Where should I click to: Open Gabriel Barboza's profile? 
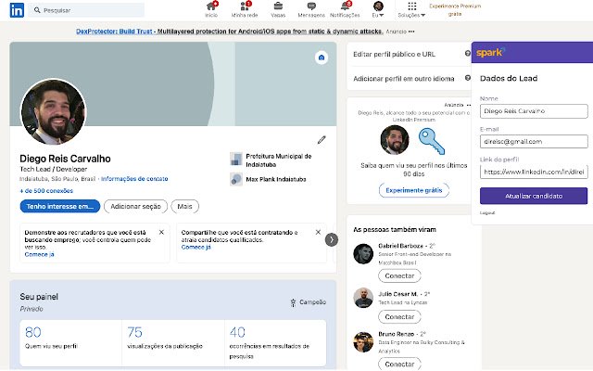[x=400, y=246]
